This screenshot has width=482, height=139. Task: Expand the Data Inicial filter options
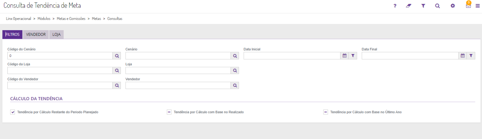tap(353, 56)
